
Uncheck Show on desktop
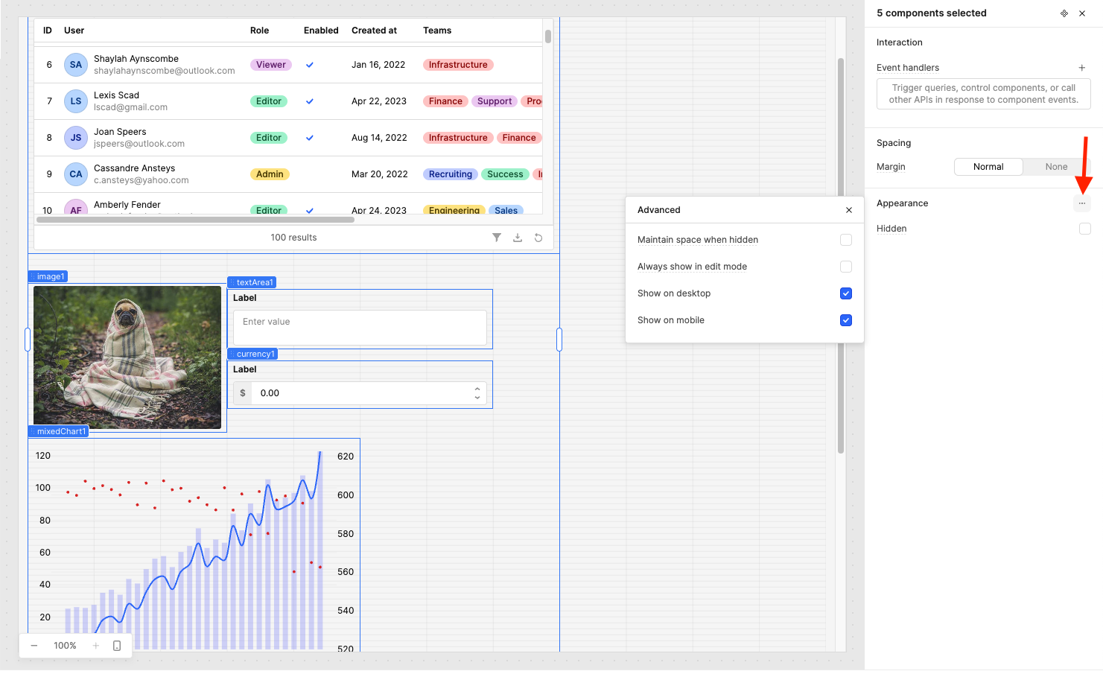click(x=846, y=293)
